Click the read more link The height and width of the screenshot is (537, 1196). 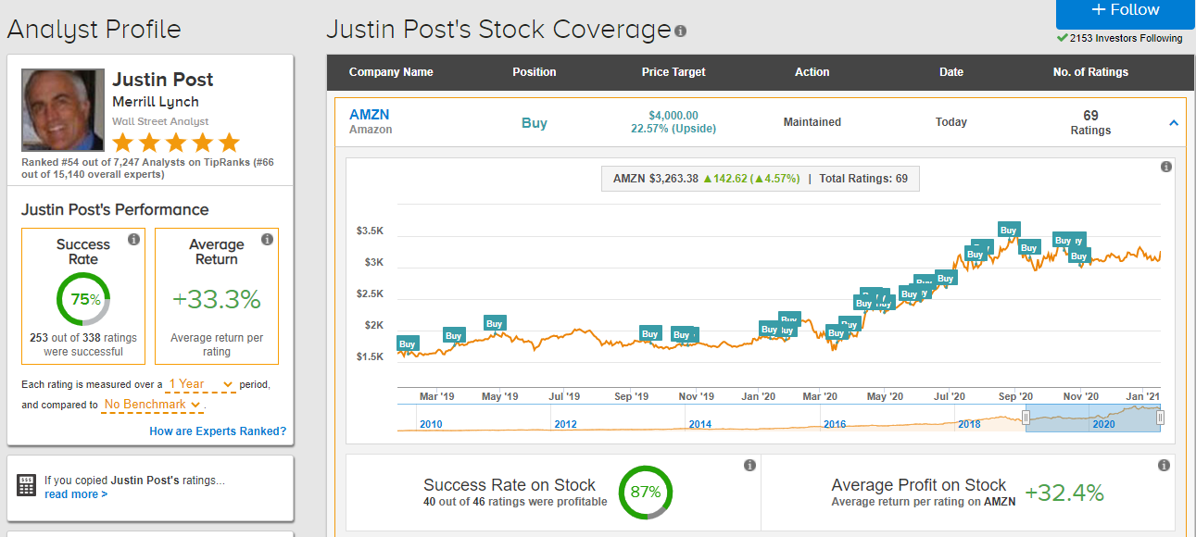click(x=76, y=494)
